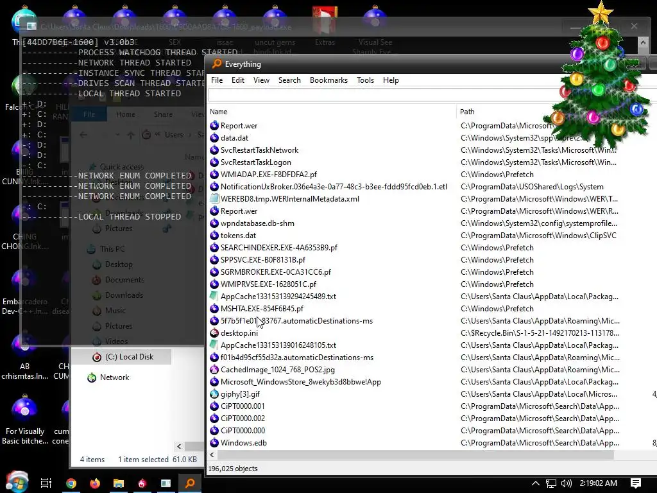Open the Bookmarks menu in Everything
The width and height of the screenshot is (657, 493).
(329, 80)
